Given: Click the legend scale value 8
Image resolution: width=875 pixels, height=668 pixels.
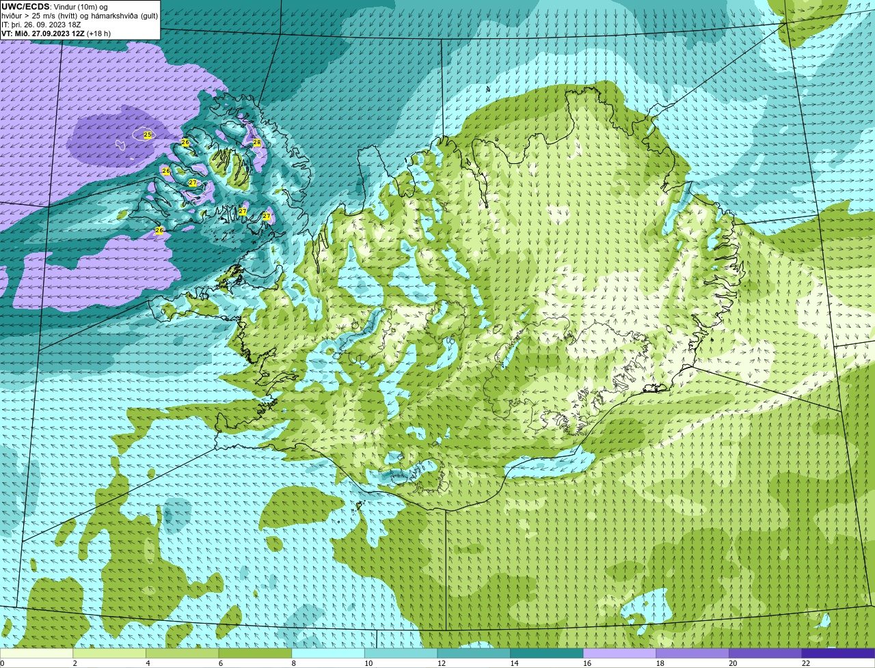Looking at the screenshot, I should tap(293, 663).
